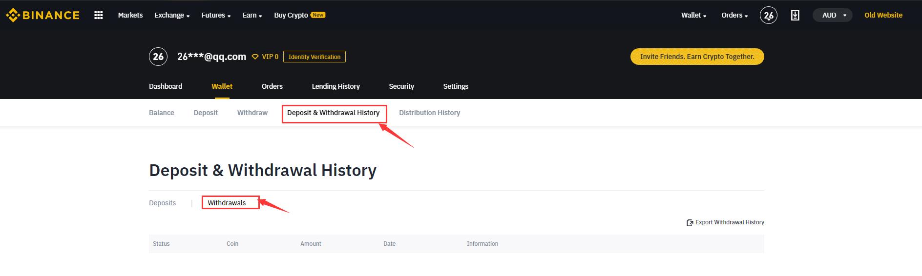922x276 pixels.
Task: Expand the top-bar Wallet dropdown
Action: point(693,15)
